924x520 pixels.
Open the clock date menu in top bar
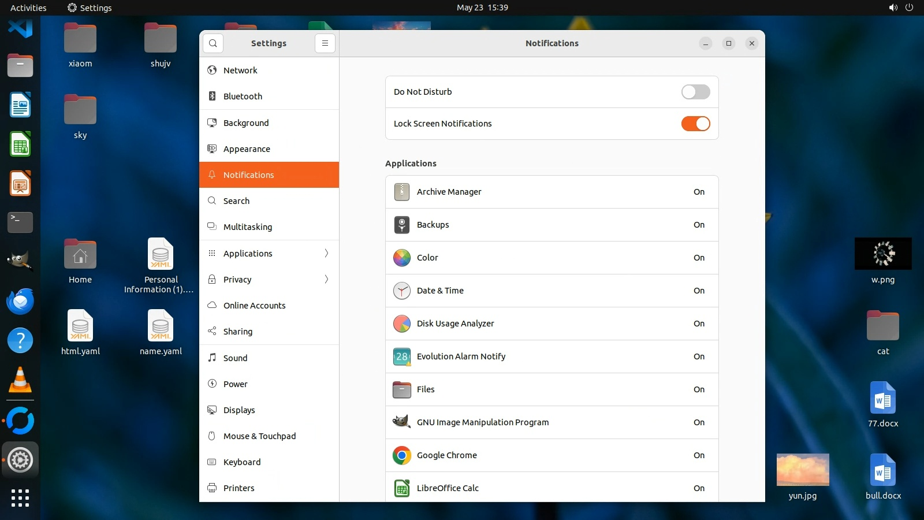pyautogui.click(x=482, y=8)
